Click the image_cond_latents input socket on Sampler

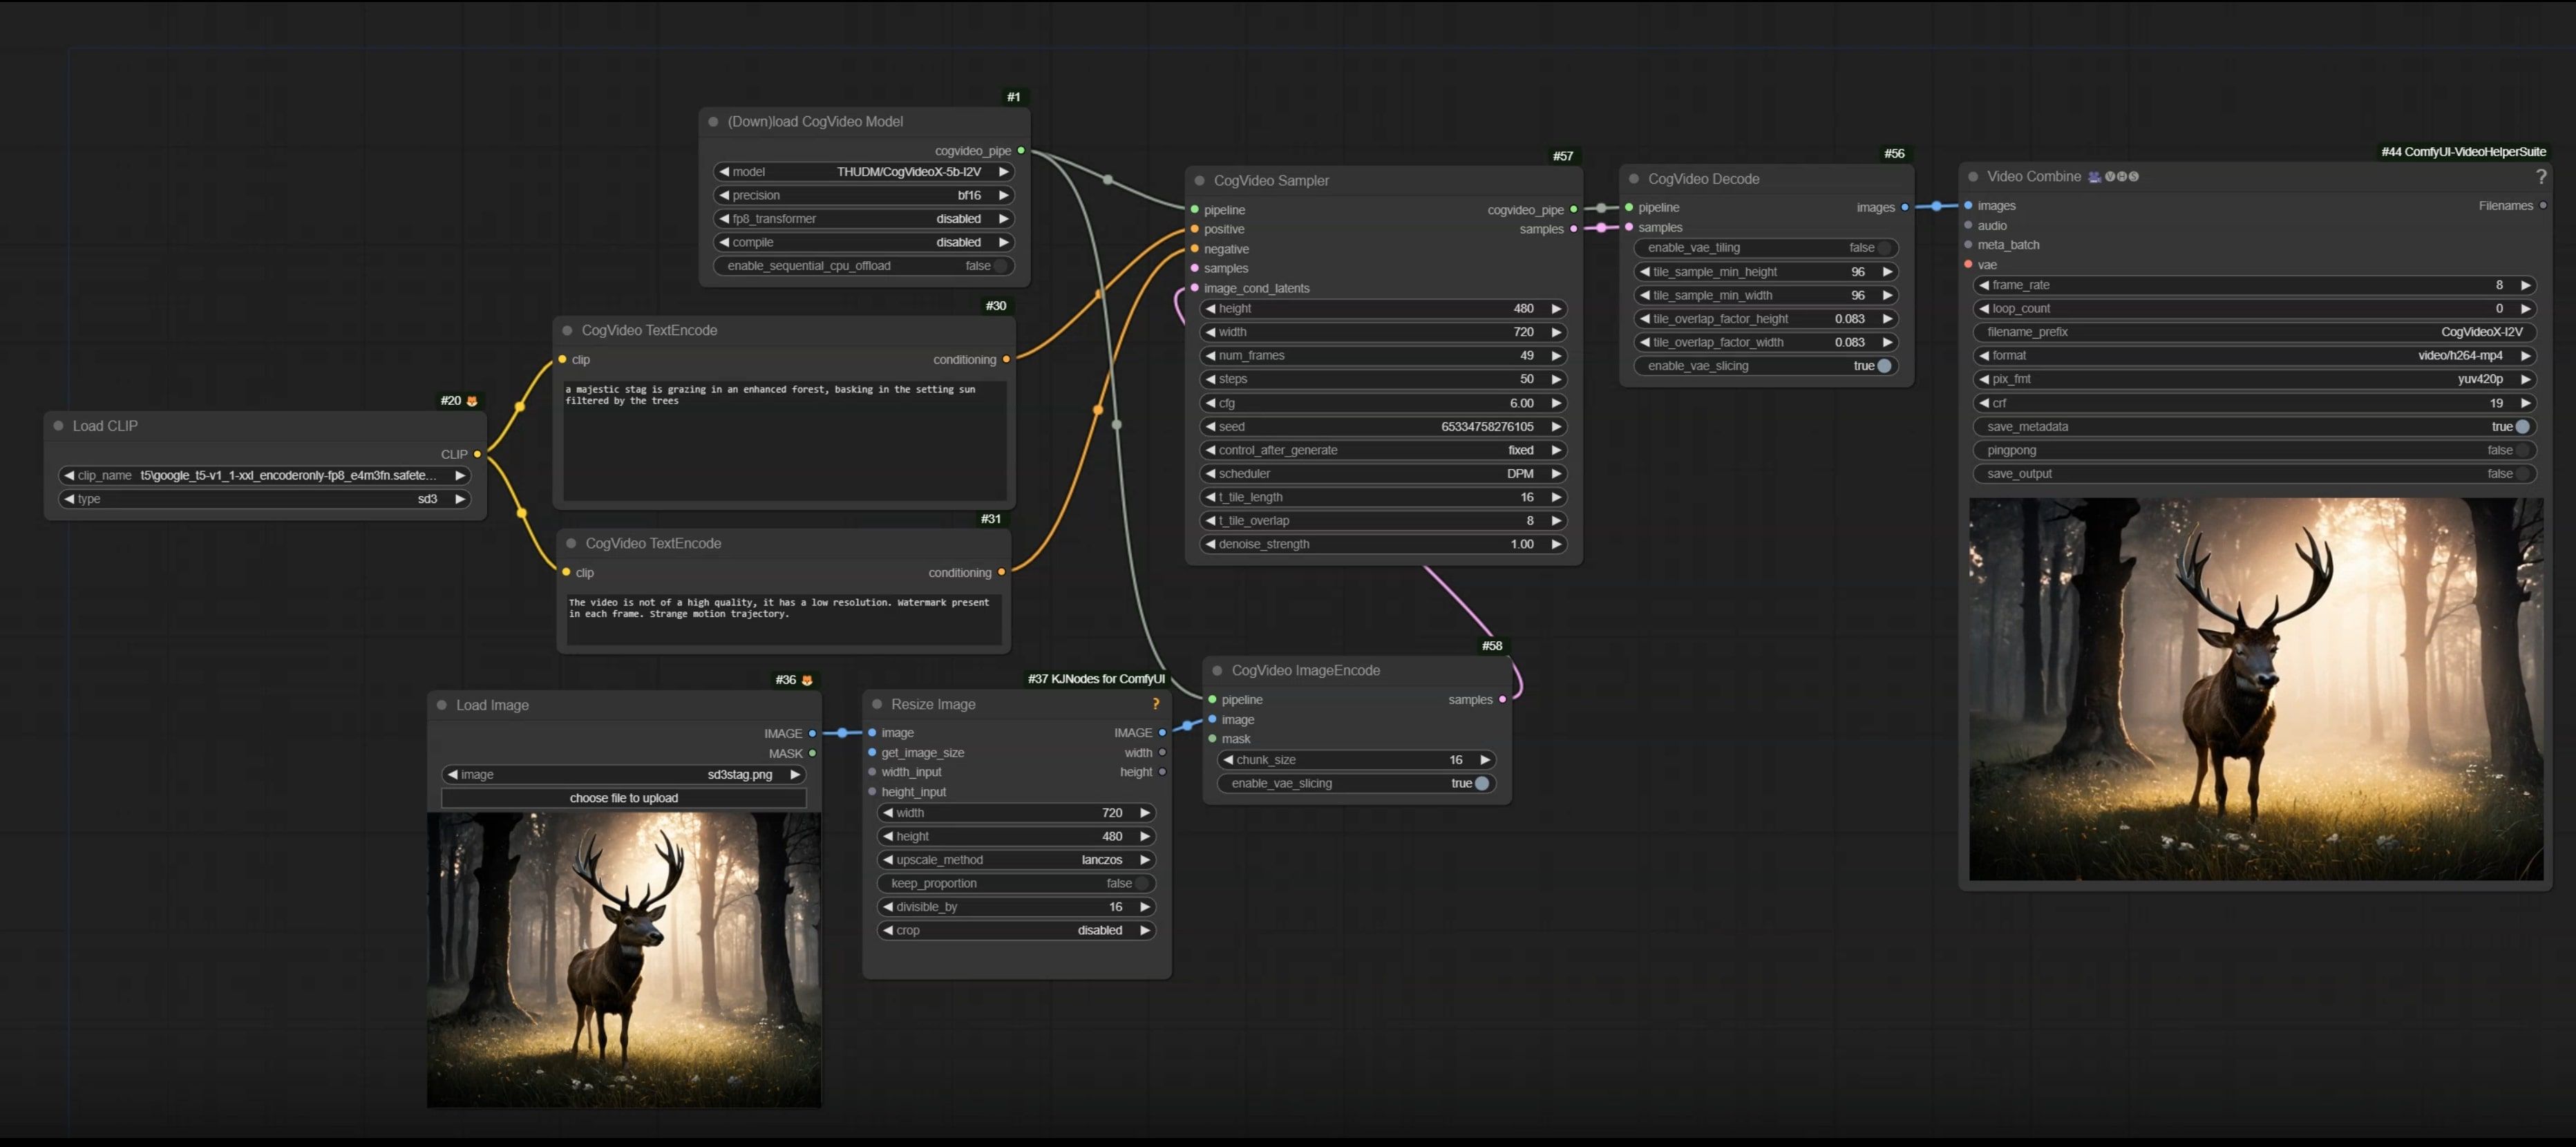(x=1195, y=288)
